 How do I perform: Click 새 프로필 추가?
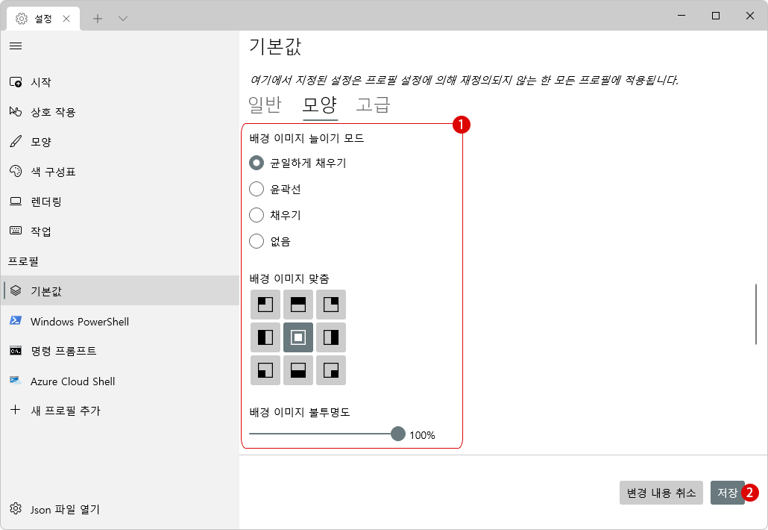pos(120,411)
